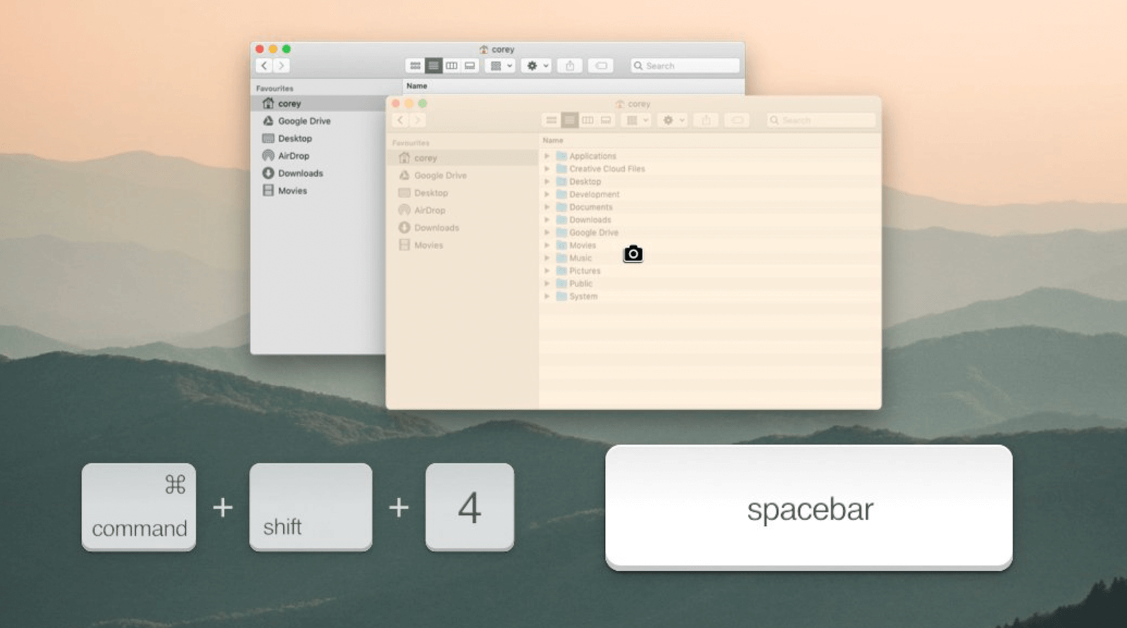
Task: Click the Pictures folder name
Action: pyautogui.click(x=585, y=271)
